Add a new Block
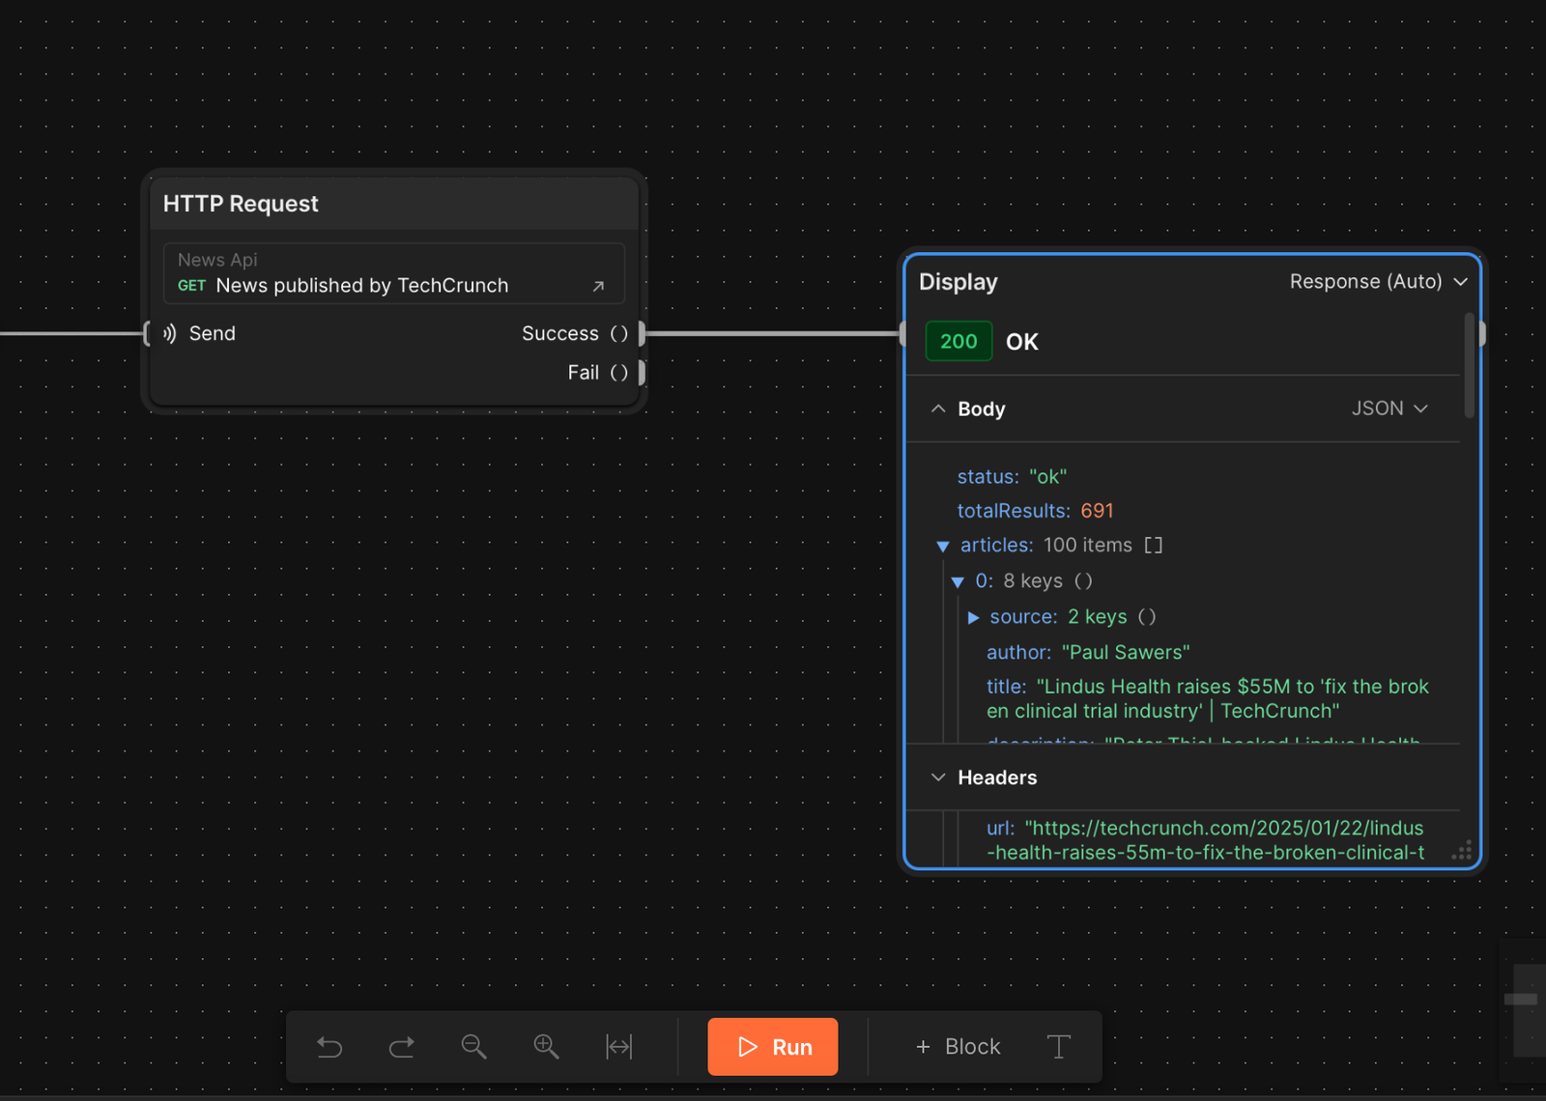Screen dimensions: 1546x1101 (x=958, y=1047)
